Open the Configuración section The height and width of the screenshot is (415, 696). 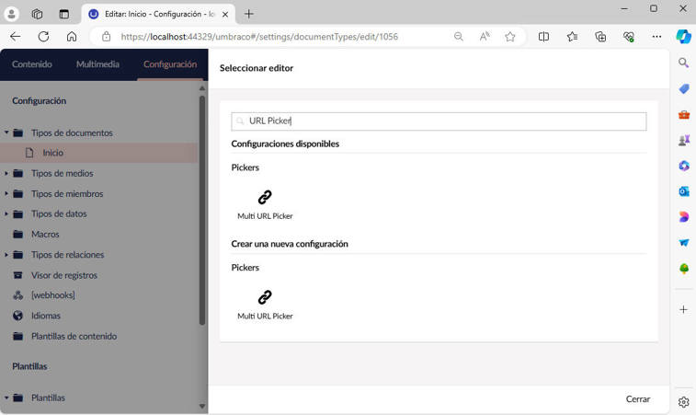pyautogui.click(x=170, y=64)
